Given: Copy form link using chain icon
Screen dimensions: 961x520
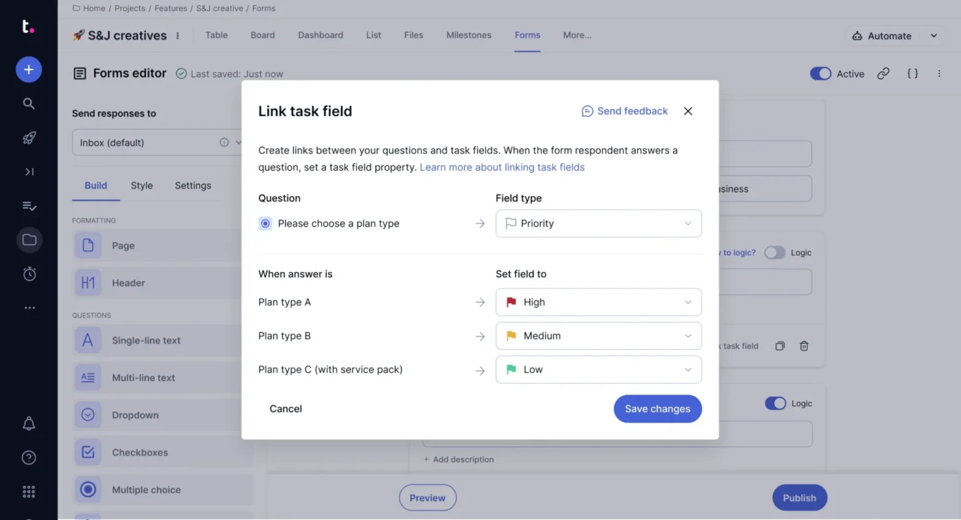Looking at the screenshot, I should (883, 73).
